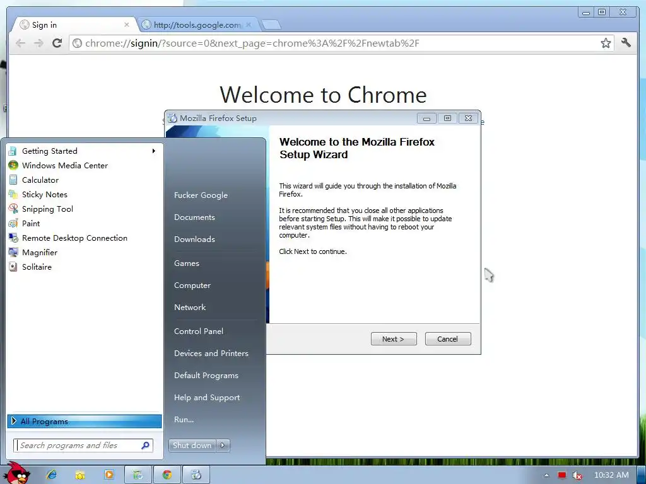Reload the page in Chrome

pos(57,43)
